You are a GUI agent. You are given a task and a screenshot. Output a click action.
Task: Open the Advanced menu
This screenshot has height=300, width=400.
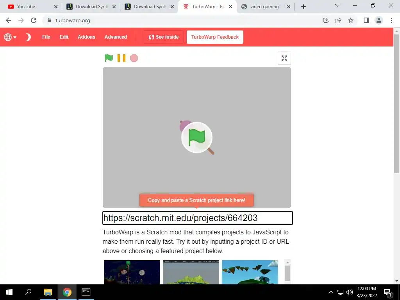(116, 37)
